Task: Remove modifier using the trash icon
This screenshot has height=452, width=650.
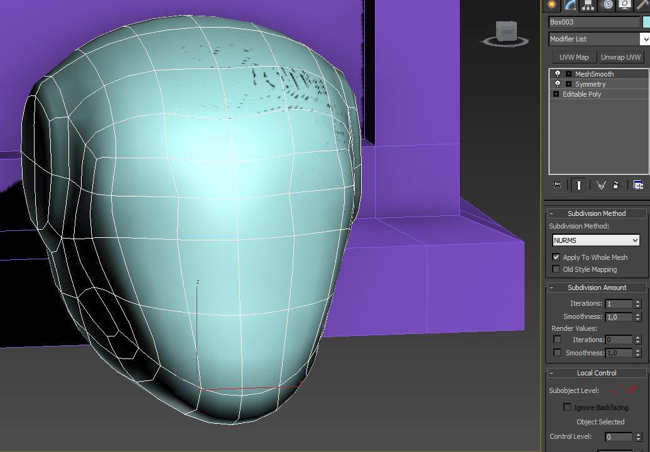Action: pos(616,185)
